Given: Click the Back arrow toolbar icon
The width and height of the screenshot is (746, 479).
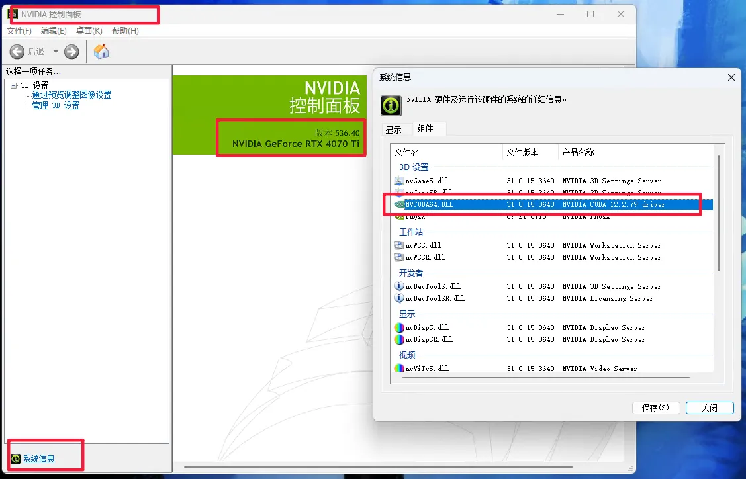Looking at the screenshot, I should point(17,52).
